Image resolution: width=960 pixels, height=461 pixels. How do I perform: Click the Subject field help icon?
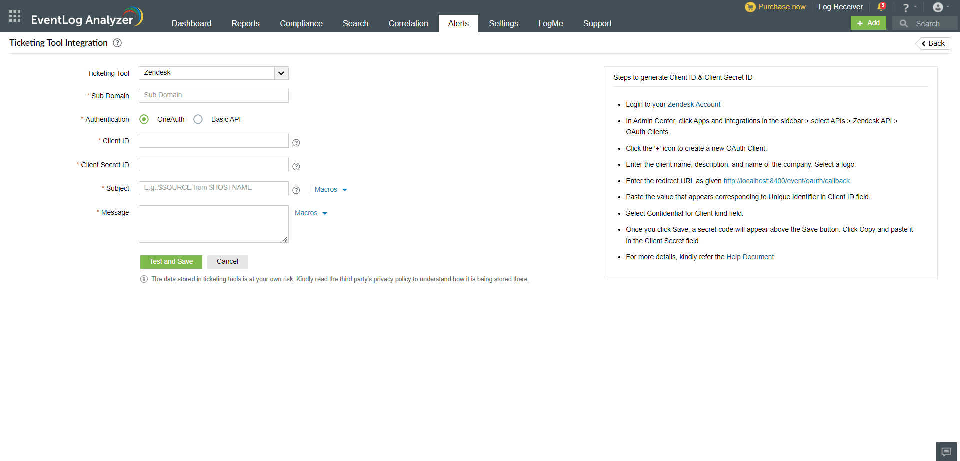(x=296, y=190)
